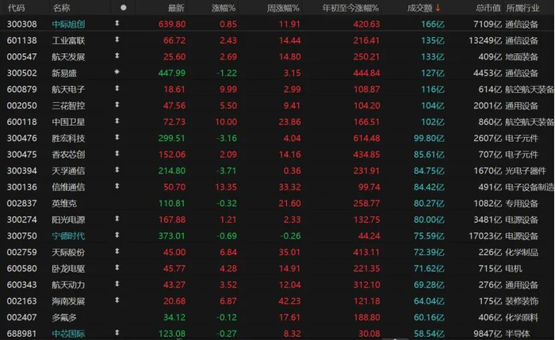Click daily change value 13.35
This screenshot has width=555, height=340.
click(226, 187)
